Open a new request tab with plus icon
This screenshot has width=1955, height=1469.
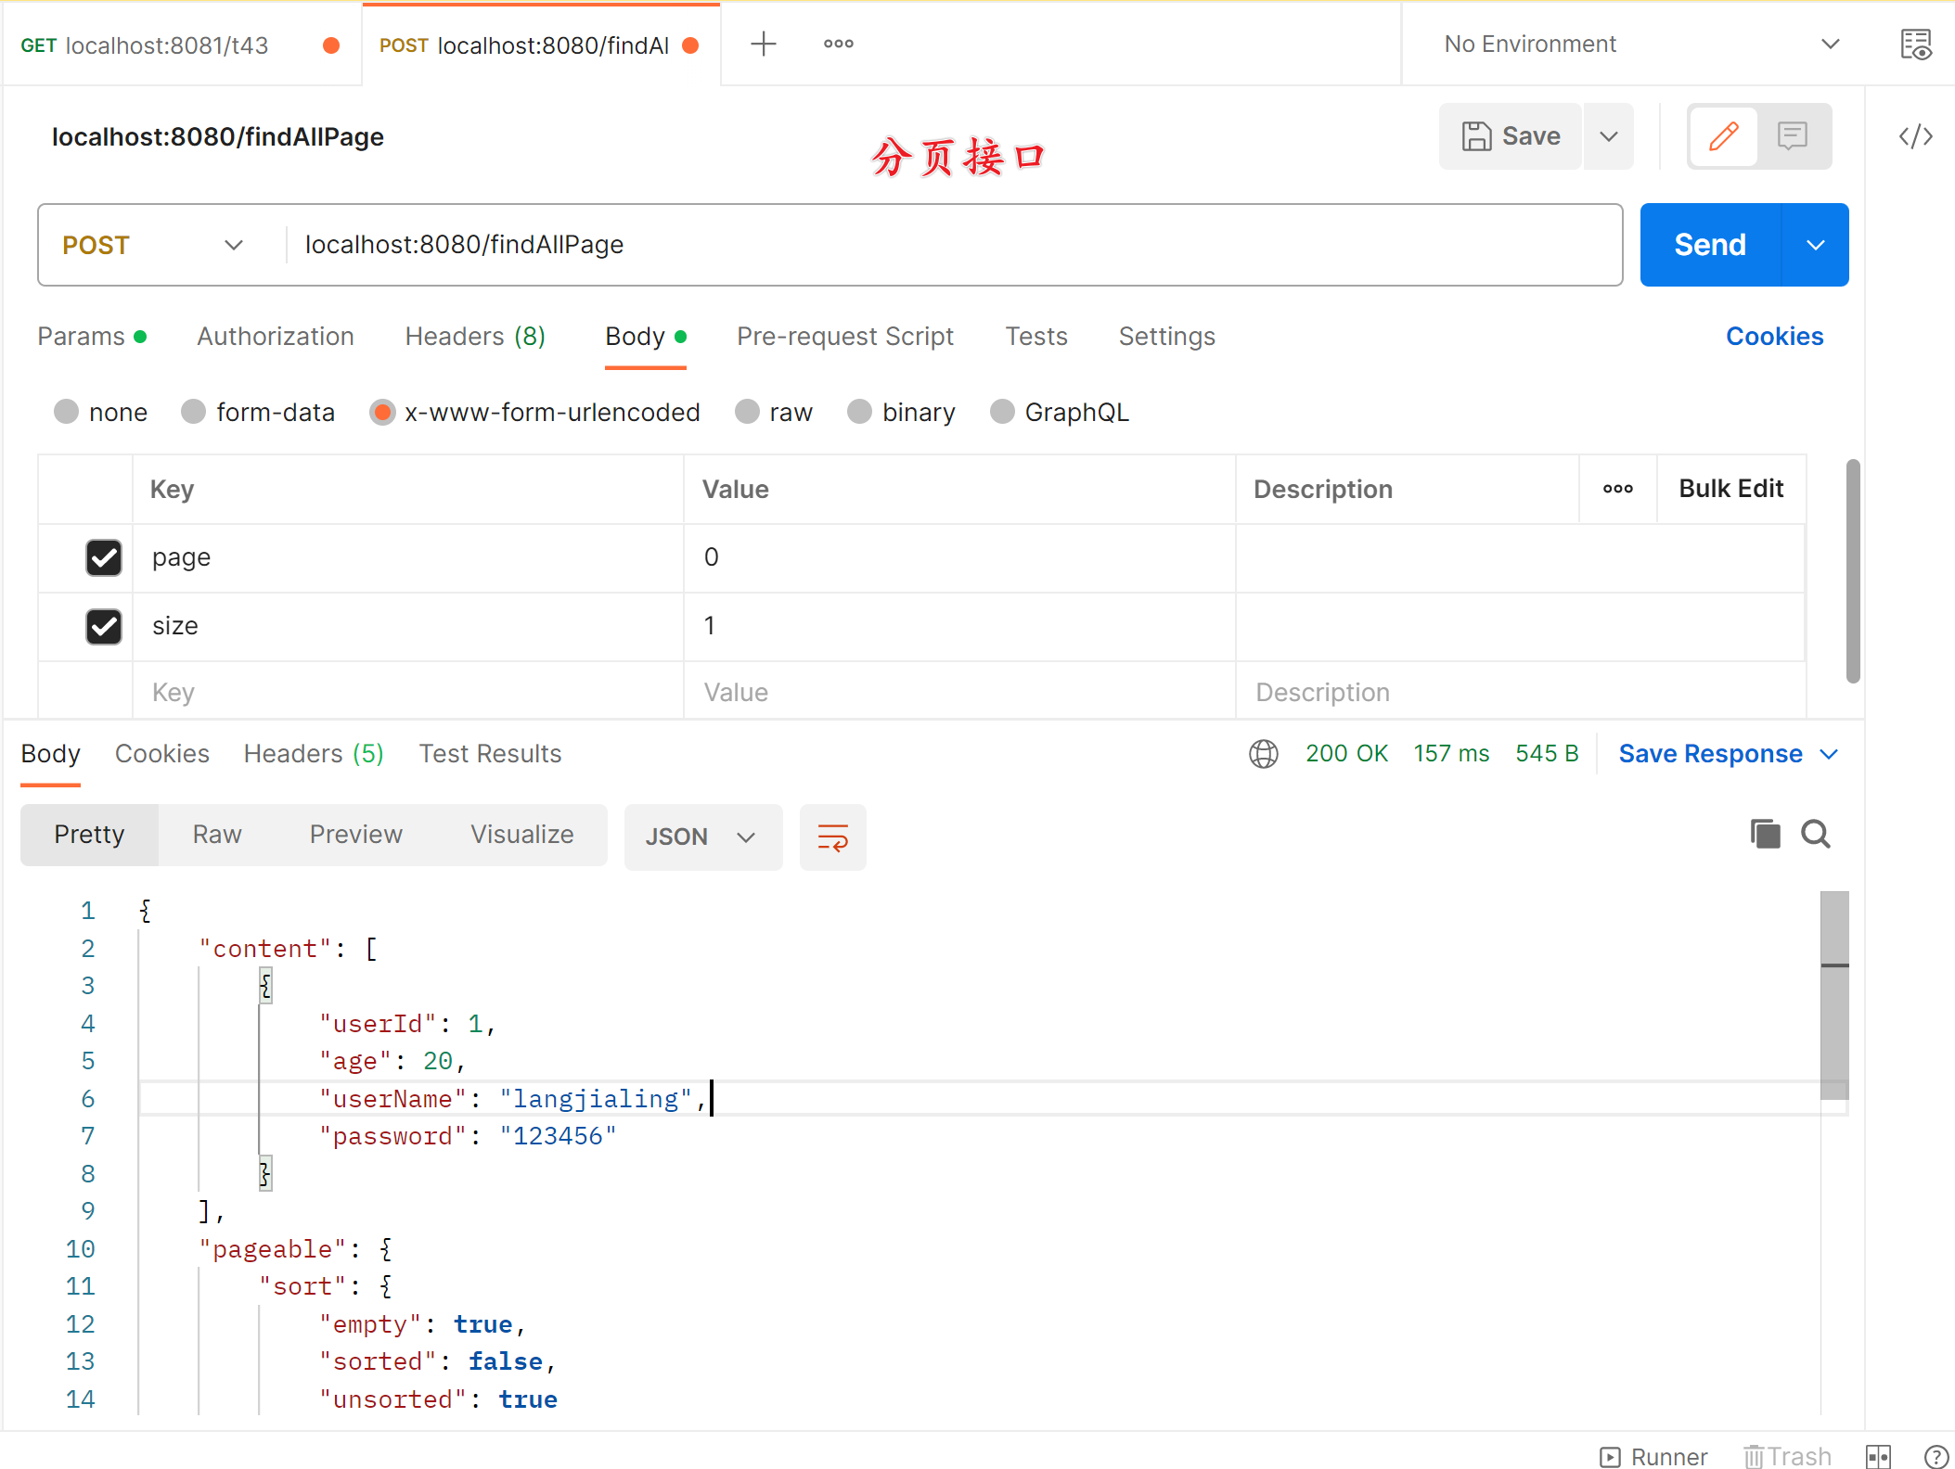[763, 44]
